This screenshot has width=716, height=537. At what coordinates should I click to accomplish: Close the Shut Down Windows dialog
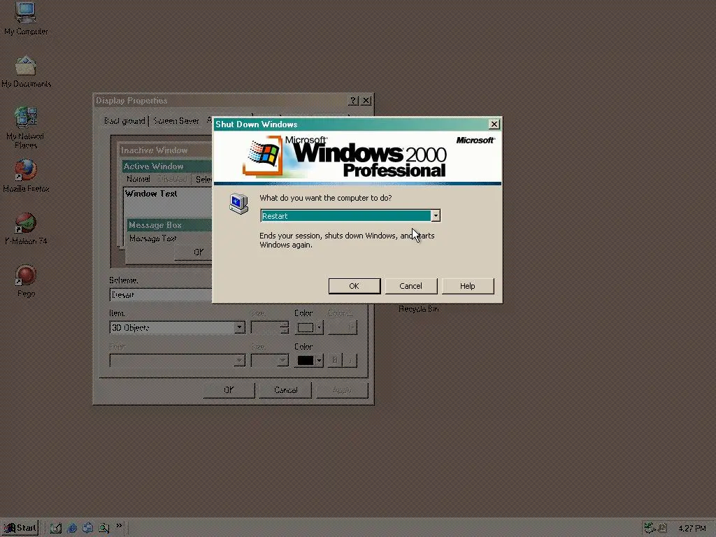click(494, 124)
